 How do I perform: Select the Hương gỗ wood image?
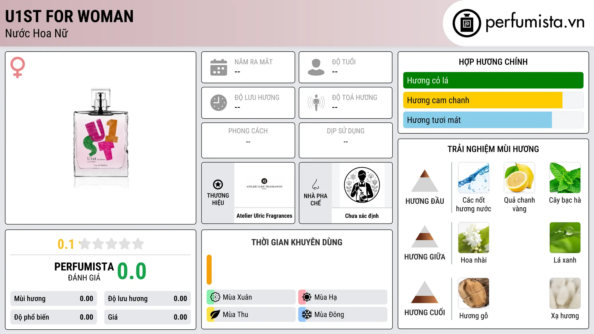click(473, 293)
